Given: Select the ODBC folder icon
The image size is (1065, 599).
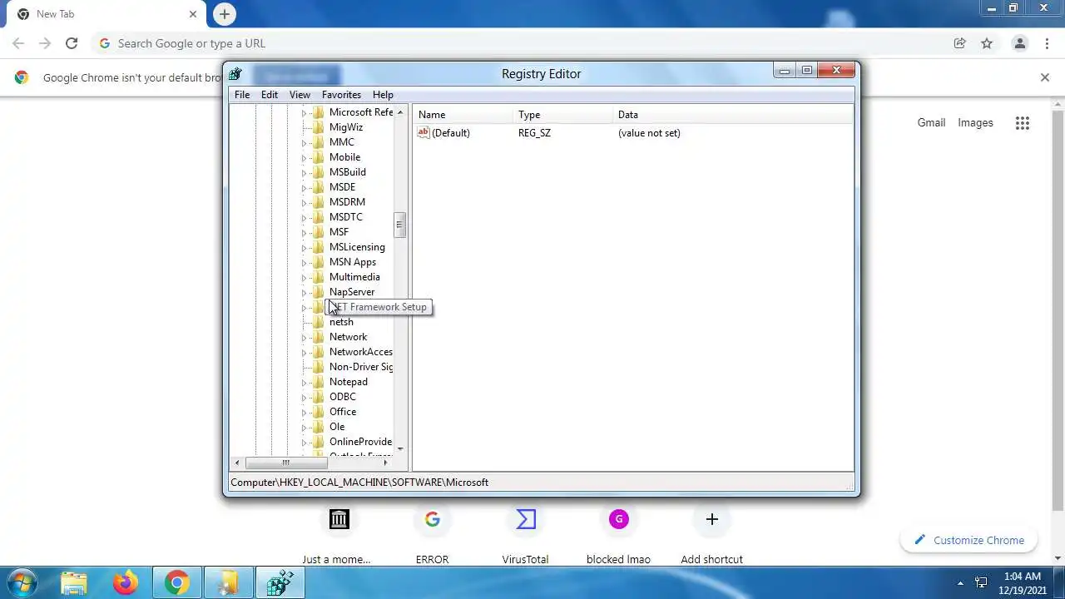Looking at the screenshot, I should coord(318,397).
